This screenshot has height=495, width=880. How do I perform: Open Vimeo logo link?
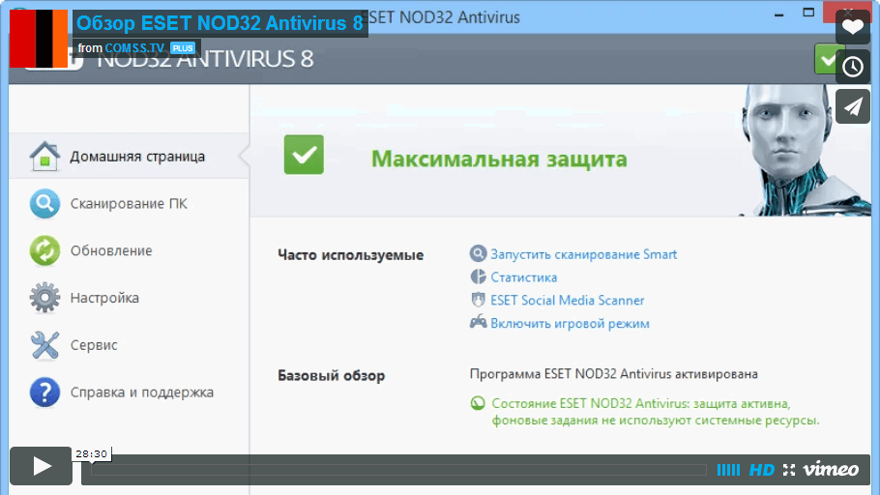click(831, 469)
